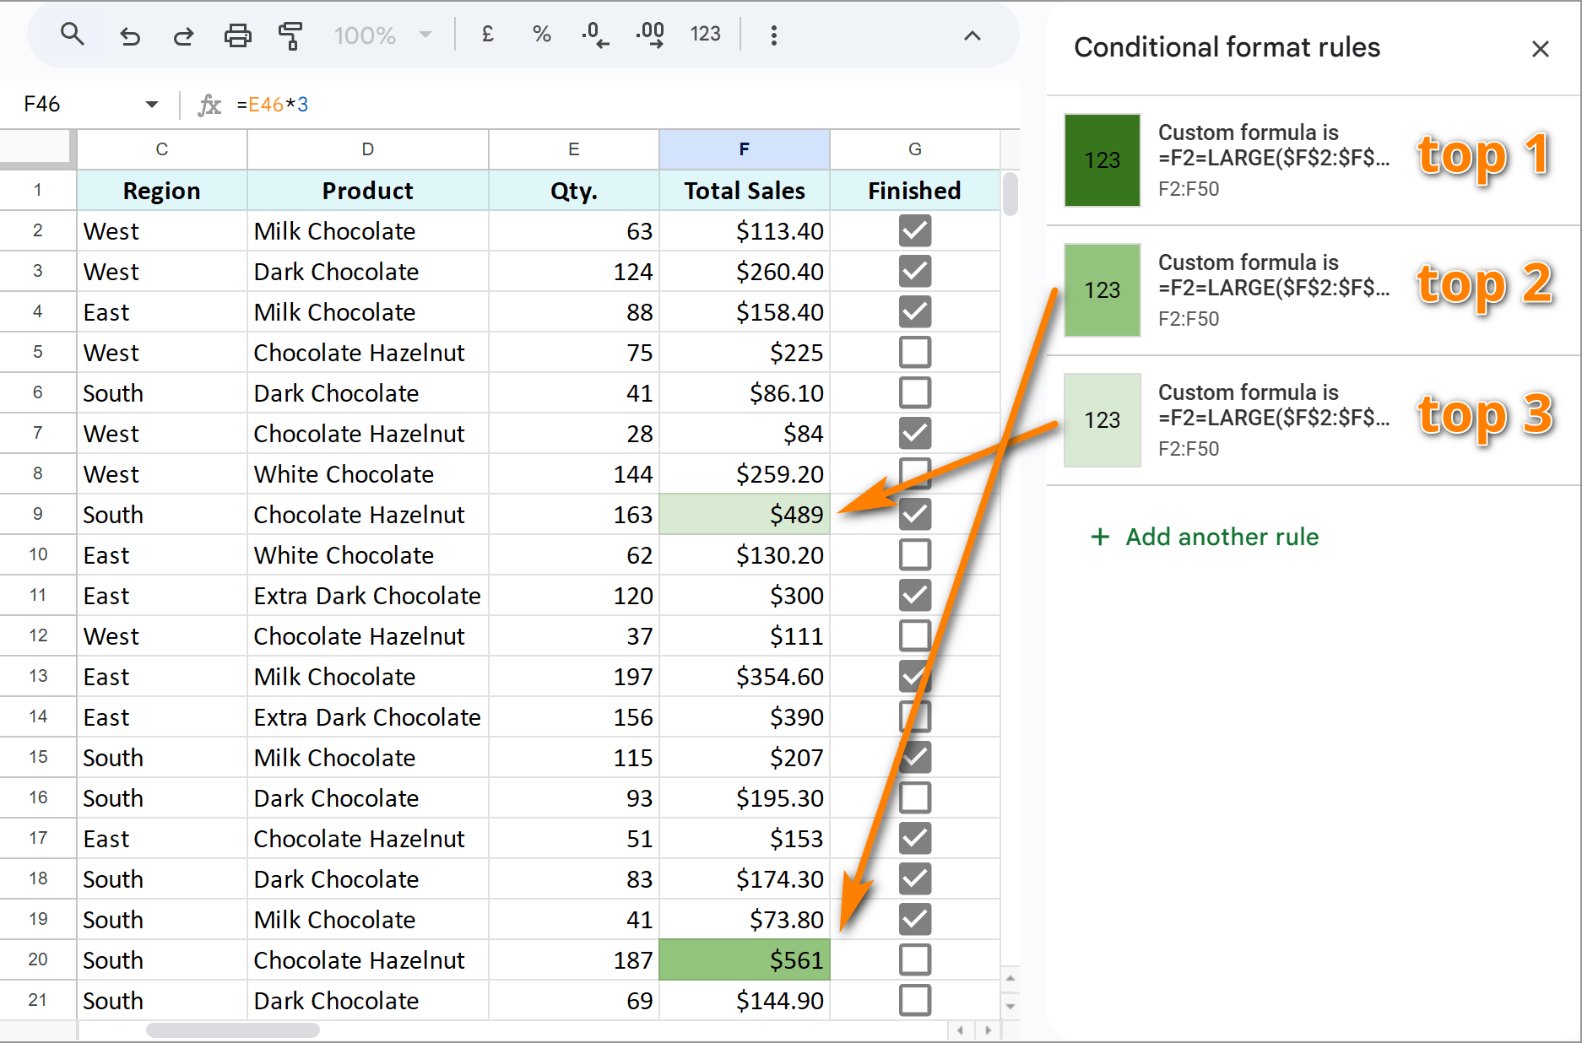Undo the last action
Screen dimensions: 1582x1043
coord(129,35)
